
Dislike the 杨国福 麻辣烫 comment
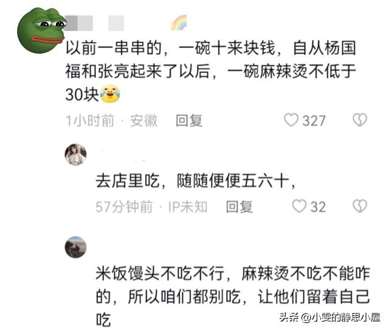click(x=360, y=120)
